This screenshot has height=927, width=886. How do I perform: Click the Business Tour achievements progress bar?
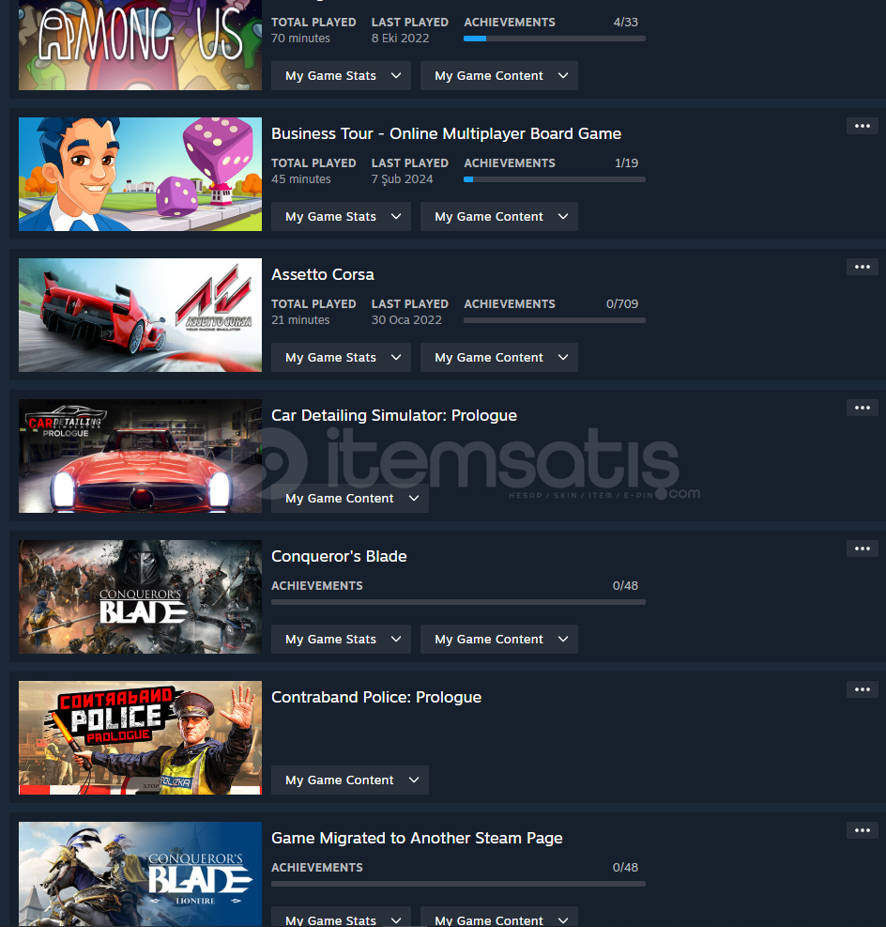555,179
